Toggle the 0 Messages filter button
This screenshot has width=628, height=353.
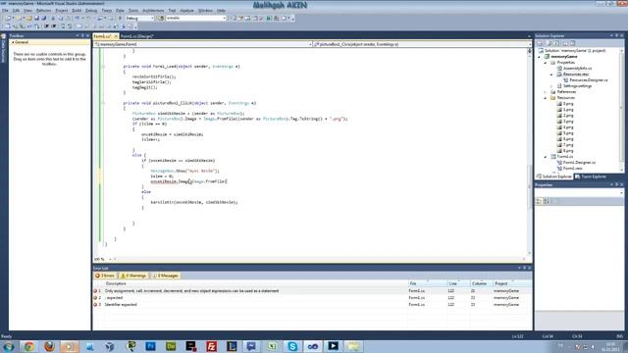click(x=165, y=276)
